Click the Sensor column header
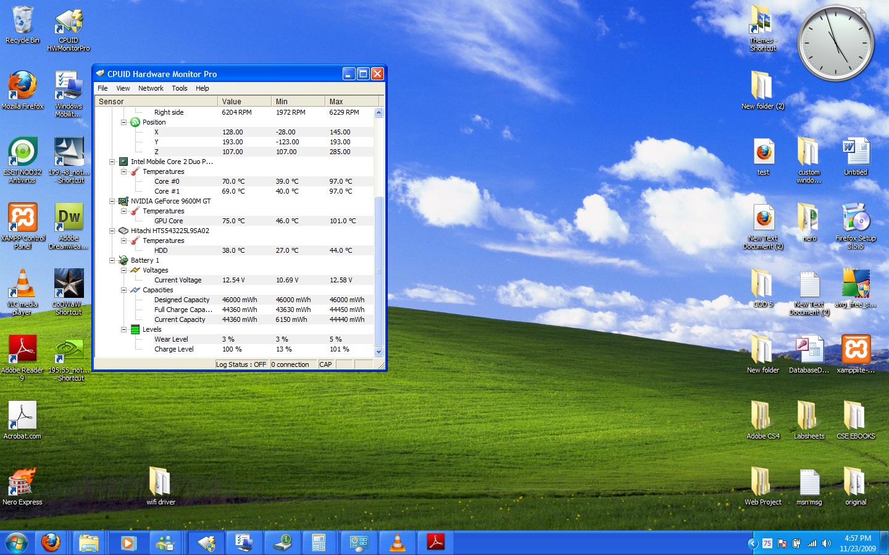The image size is (889, 555). point(156,101)
